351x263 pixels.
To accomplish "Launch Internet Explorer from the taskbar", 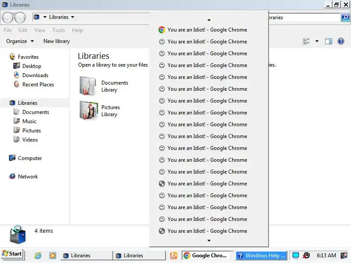I will coord(38,255).
